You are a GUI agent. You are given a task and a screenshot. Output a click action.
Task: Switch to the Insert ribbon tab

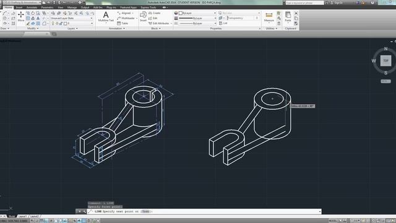(19, 7)
